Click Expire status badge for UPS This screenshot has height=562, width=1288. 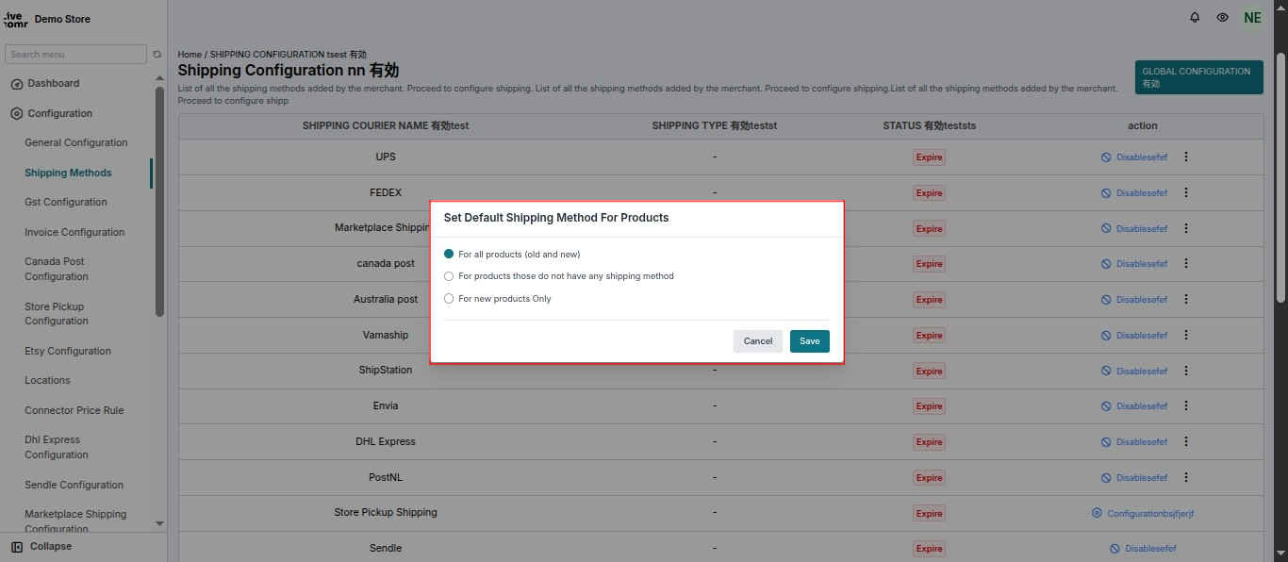(929, 157)
